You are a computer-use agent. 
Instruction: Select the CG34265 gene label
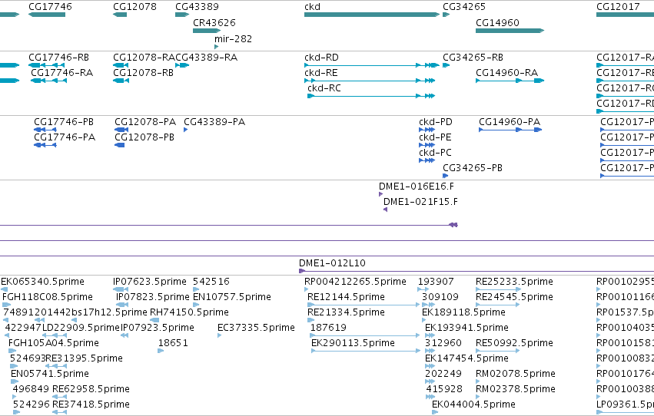[464, 7]
